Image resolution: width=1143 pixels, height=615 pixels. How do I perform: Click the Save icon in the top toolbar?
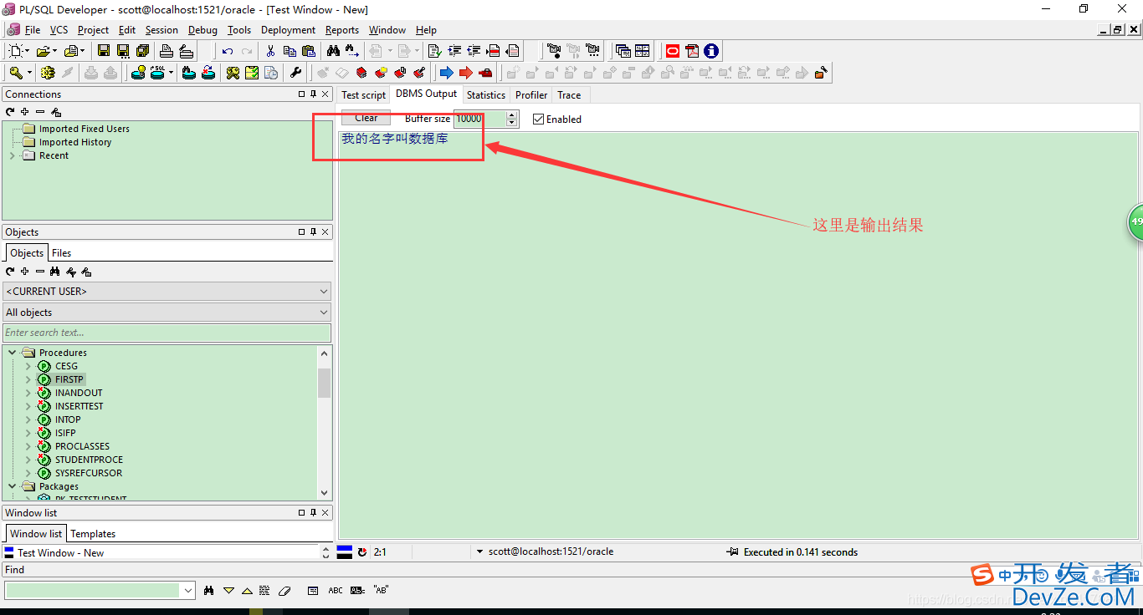103,51
